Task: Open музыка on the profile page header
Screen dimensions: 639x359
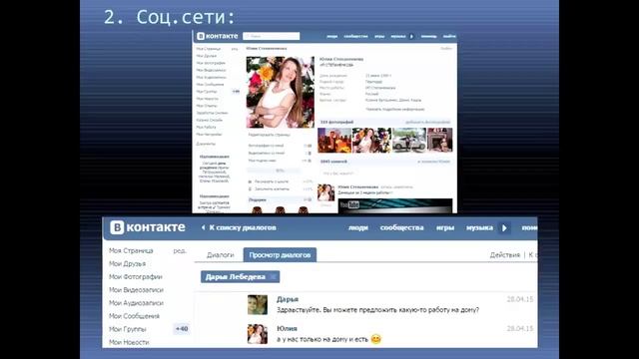Action: pos(398,36)
